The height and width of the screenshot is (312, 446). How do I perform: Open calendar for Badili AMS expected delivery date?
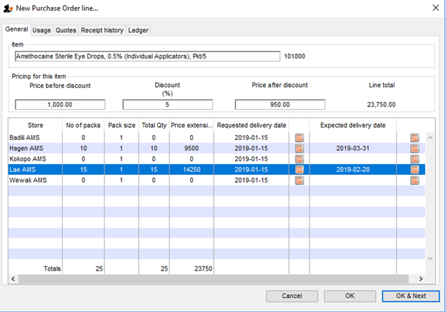point(415,137)
